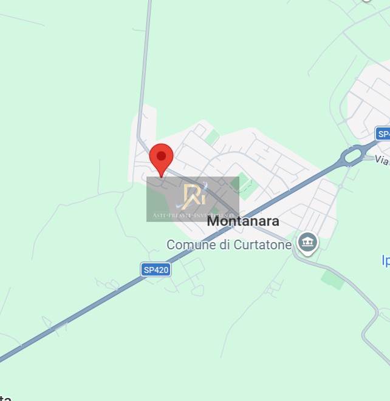Select the Montanara place label
This screenshot has width=390, height=401.
point(243,221)
